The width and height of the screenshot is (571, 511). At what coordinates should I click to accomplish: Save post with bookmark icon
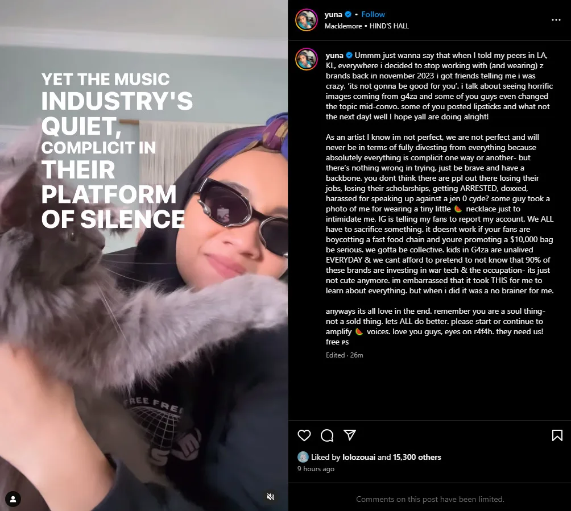point(557,435)
